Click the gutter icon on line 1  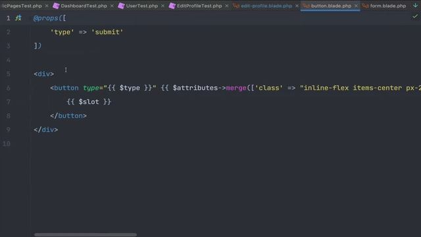[18, 18]
